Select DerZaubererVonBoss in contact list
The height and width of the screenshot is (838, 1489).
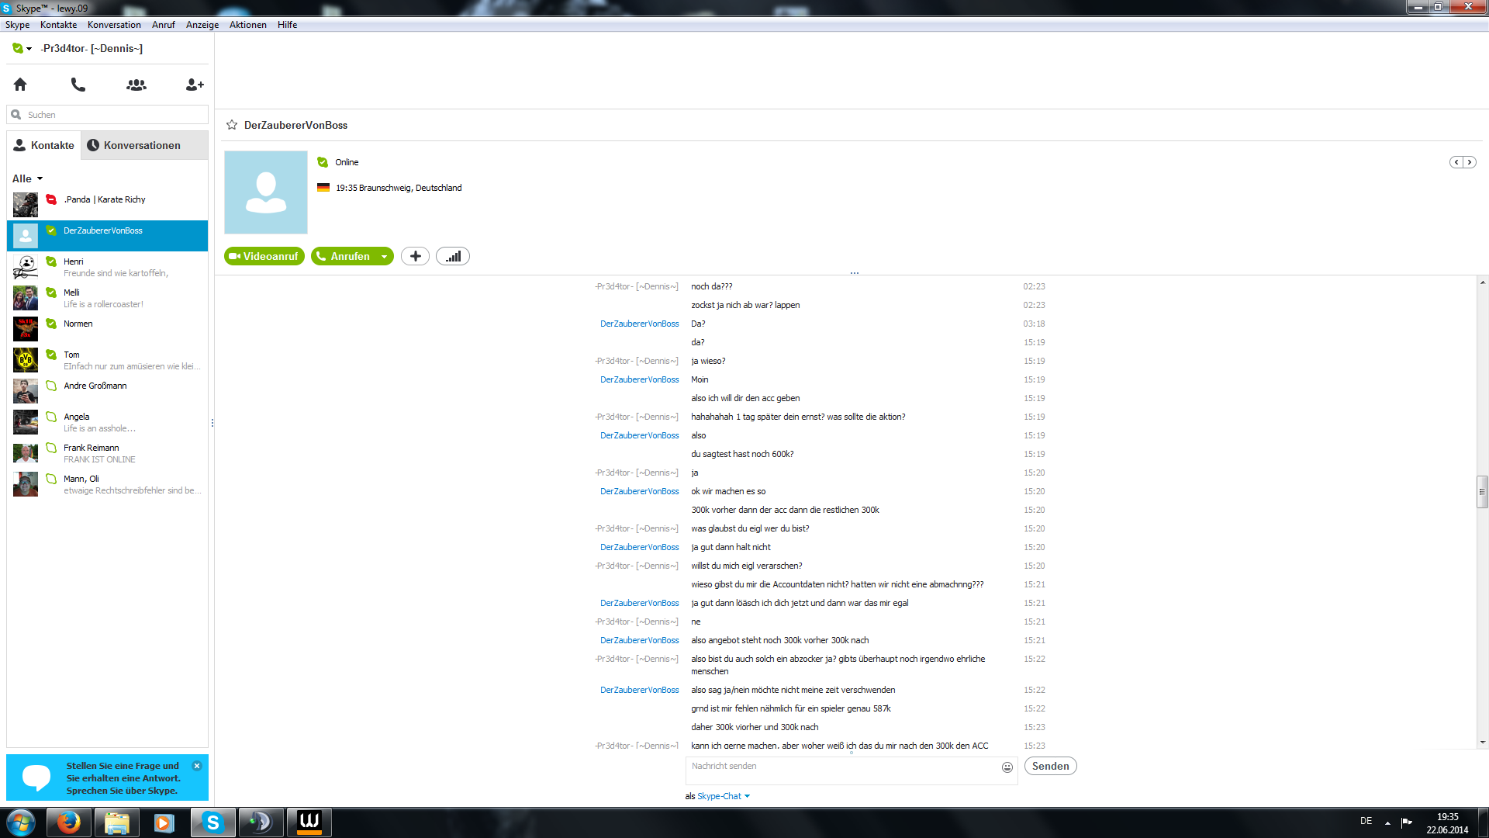(107, 236)
